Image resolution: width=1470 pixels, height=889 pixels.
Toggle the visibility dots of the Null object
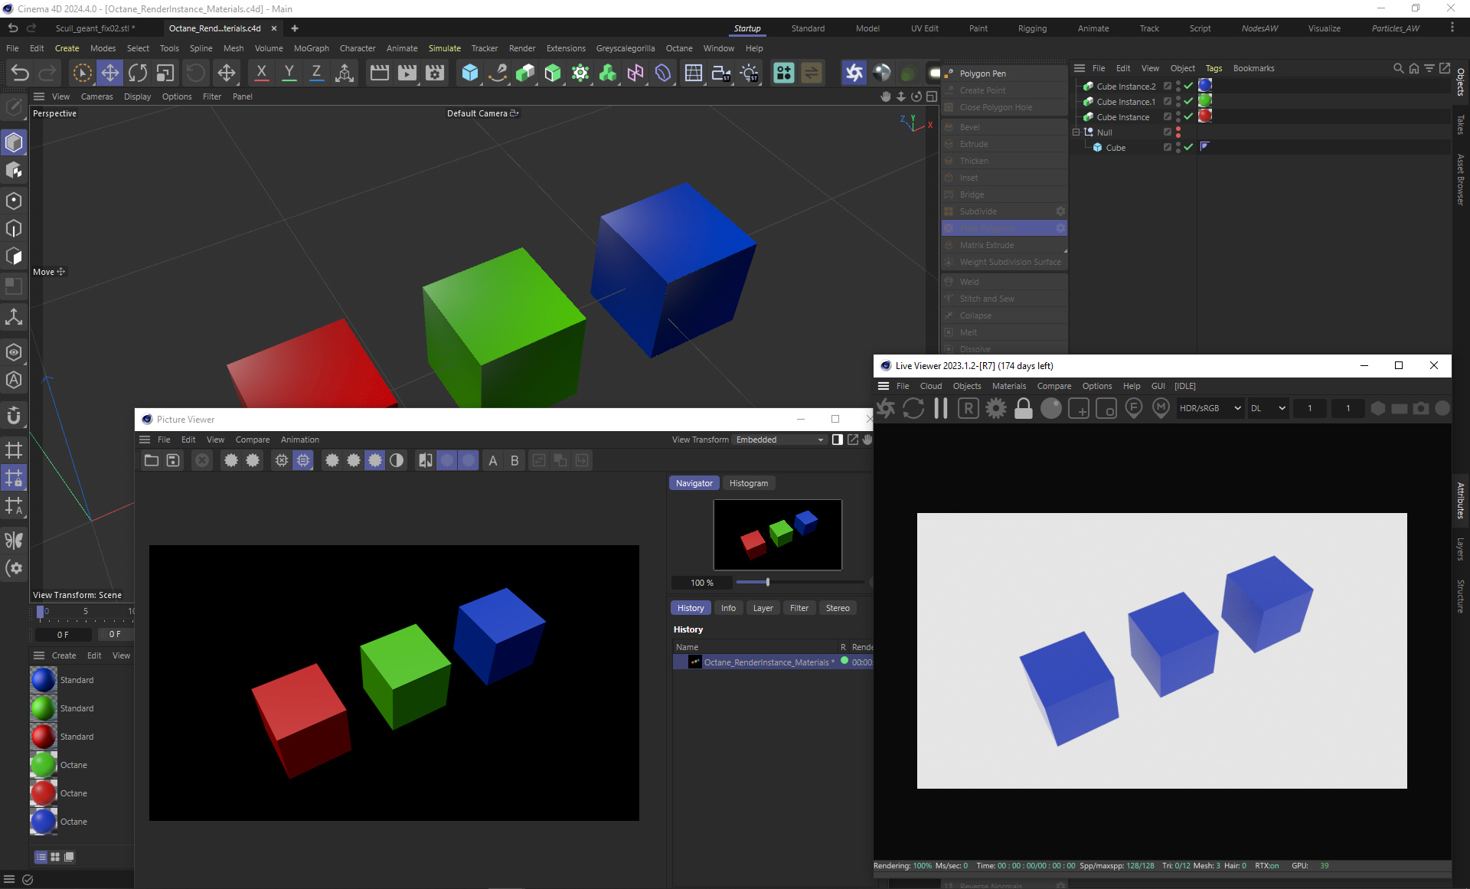click(x=1178, y=132)
